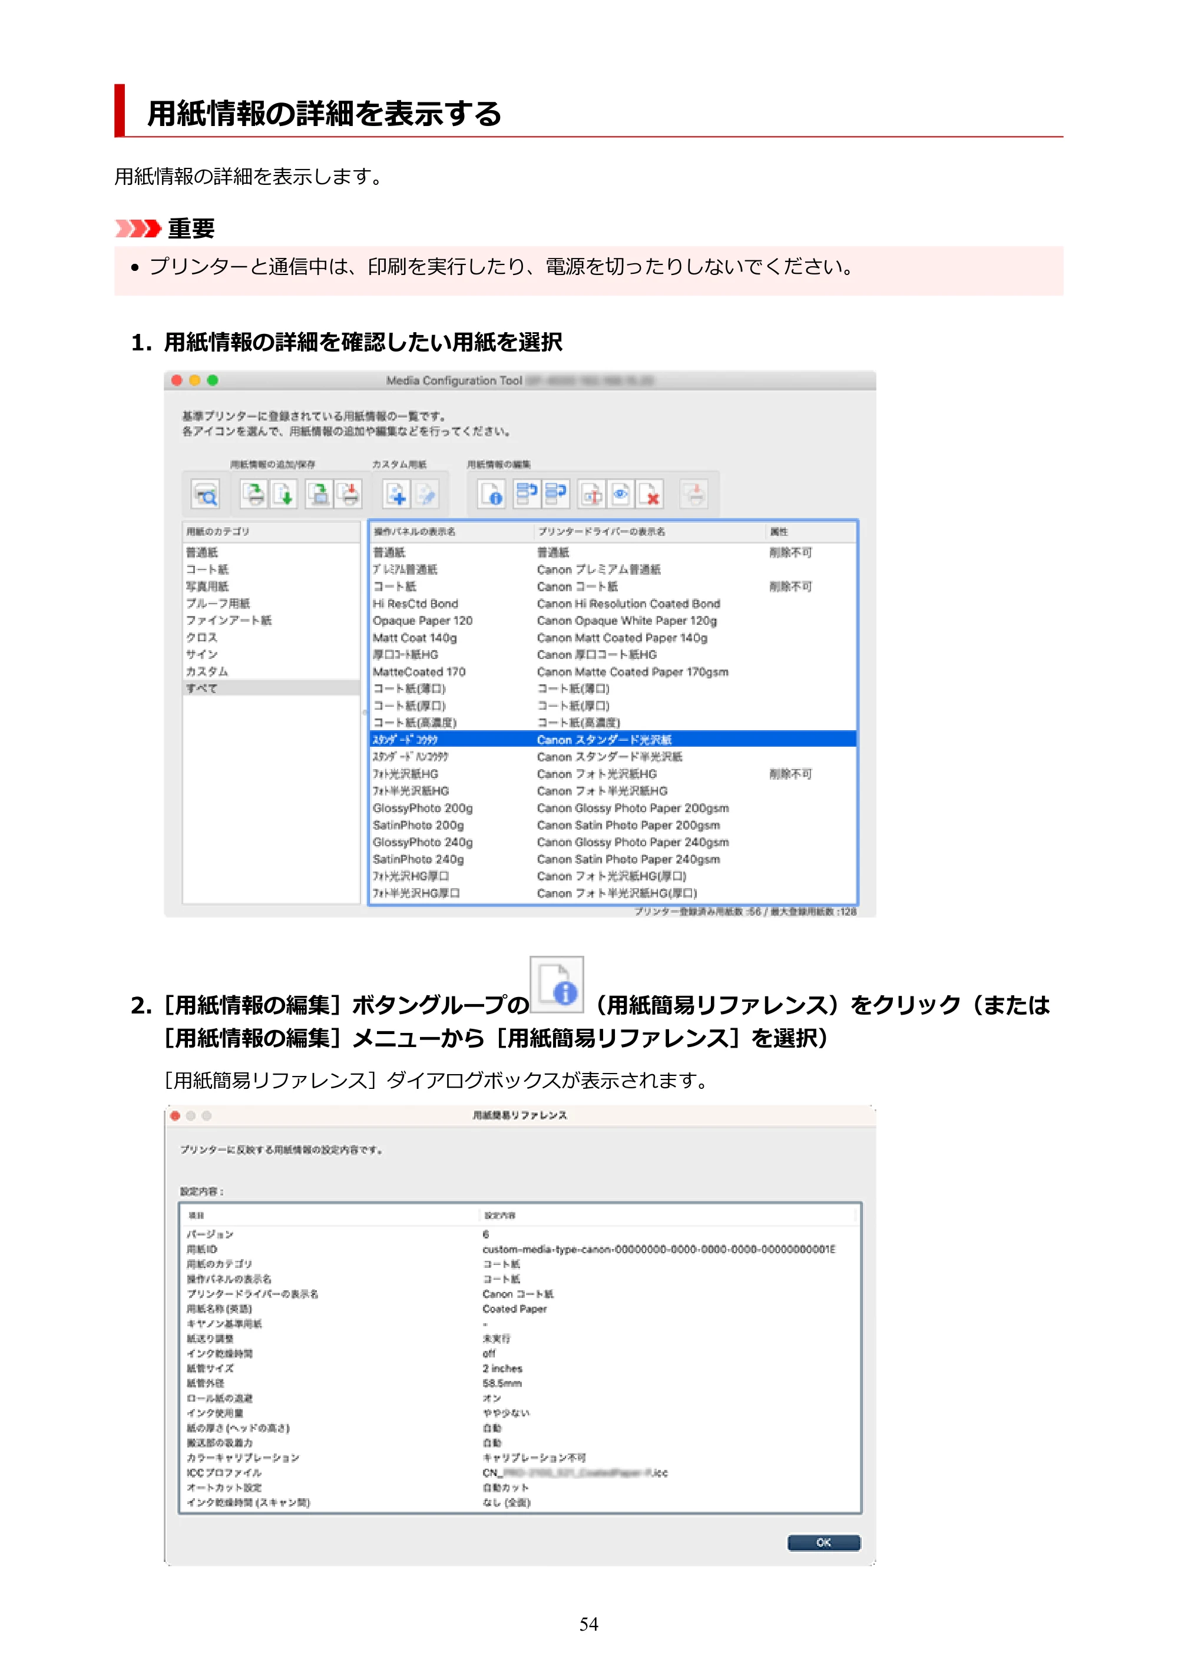Select 普通紙 in the paper category list
The width and height of the screenshot is (1178, 1666).
tap(271, 552)
